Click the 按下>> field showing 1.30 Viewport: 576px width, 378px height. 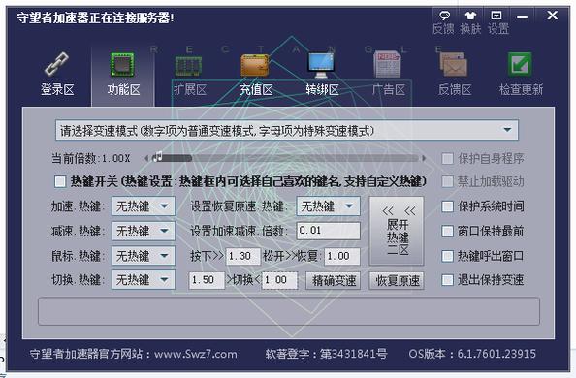point(242,256)
